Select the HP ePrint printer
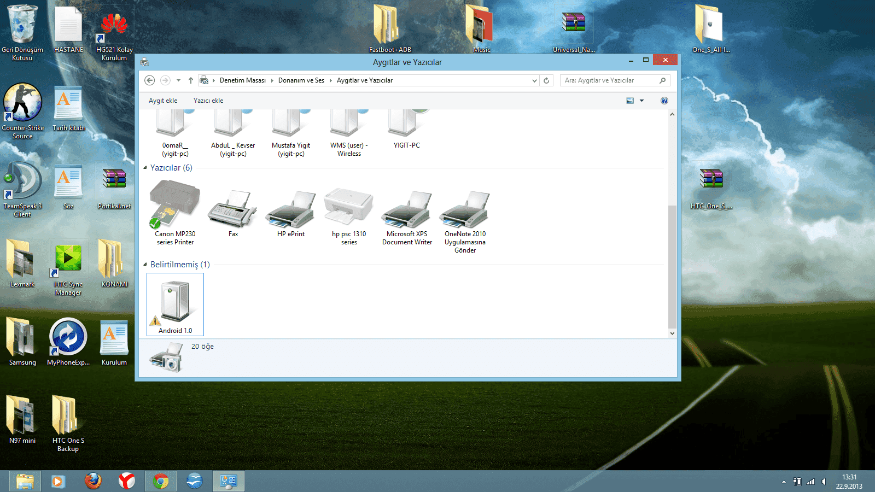 (291, 213)
